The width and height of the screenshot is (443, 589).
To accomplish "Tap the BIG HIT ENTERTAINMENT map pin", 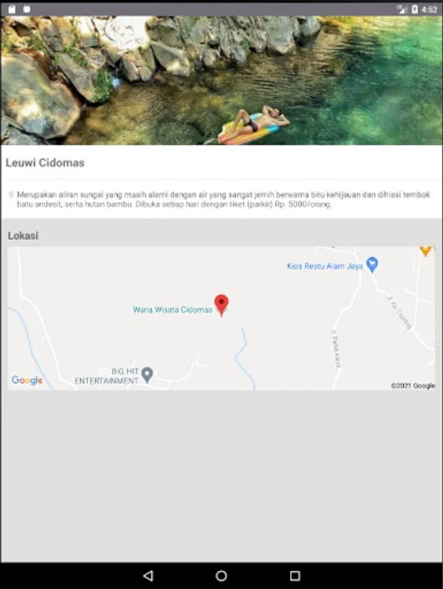I will (x=147, y=374).
